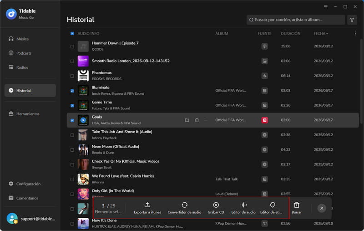Click the Tidable app logo
Screen dimensions: 364x231
(x=11, y=14)
